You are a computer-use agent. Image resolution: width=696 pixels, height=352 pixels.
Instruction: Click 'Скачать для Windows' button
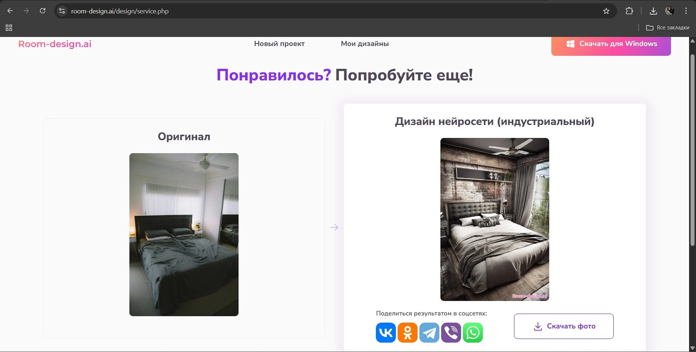click(x=611, y=44)
